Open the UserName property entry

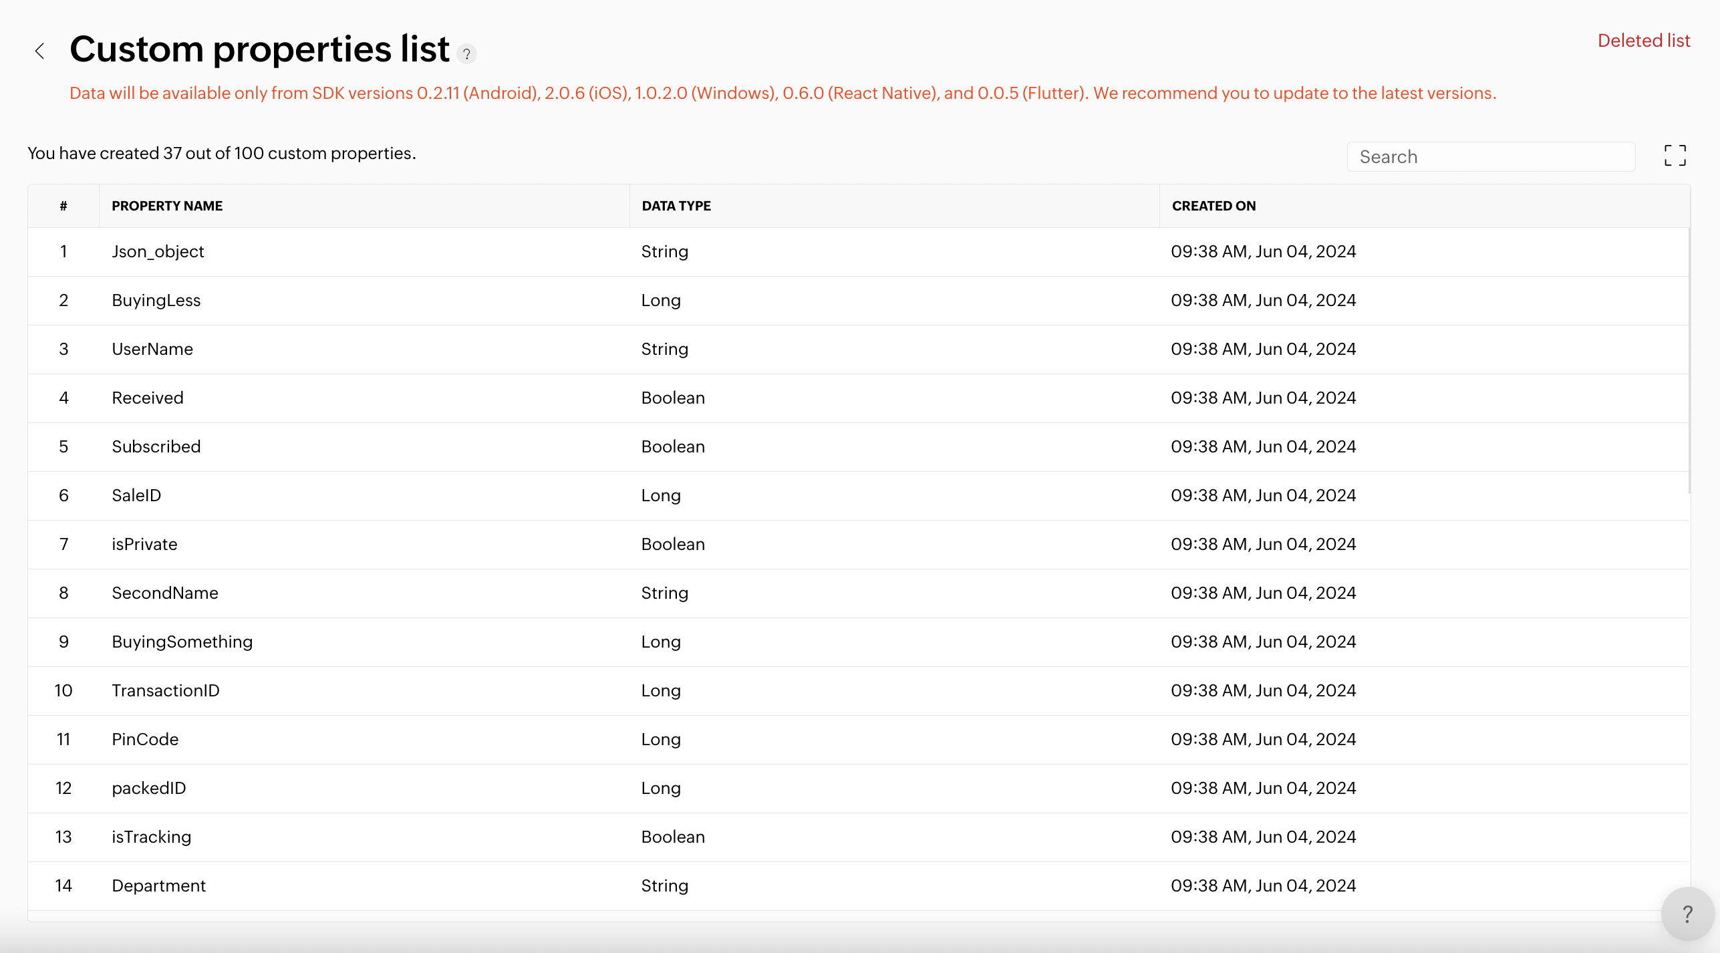pyautogui.click(x=152, y=350)
